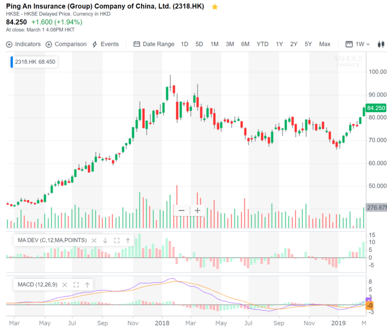Open the Indicators menu

click(x=23, y=44)
